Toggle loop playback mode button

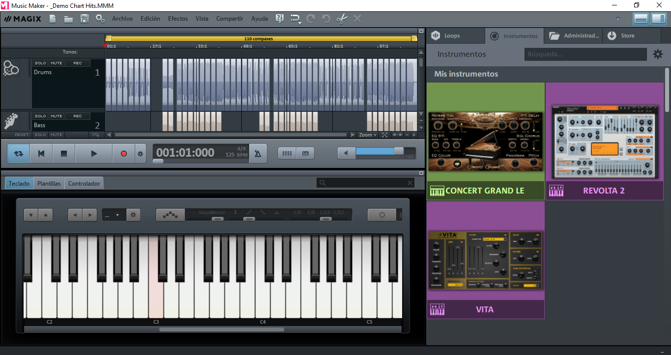pos(19,154)
